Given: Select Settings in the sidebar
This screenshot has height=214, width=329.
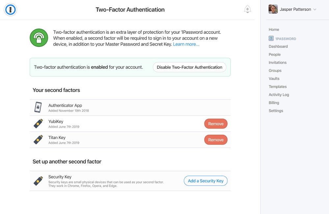Looking at the screenshot, I should point(276,111).
